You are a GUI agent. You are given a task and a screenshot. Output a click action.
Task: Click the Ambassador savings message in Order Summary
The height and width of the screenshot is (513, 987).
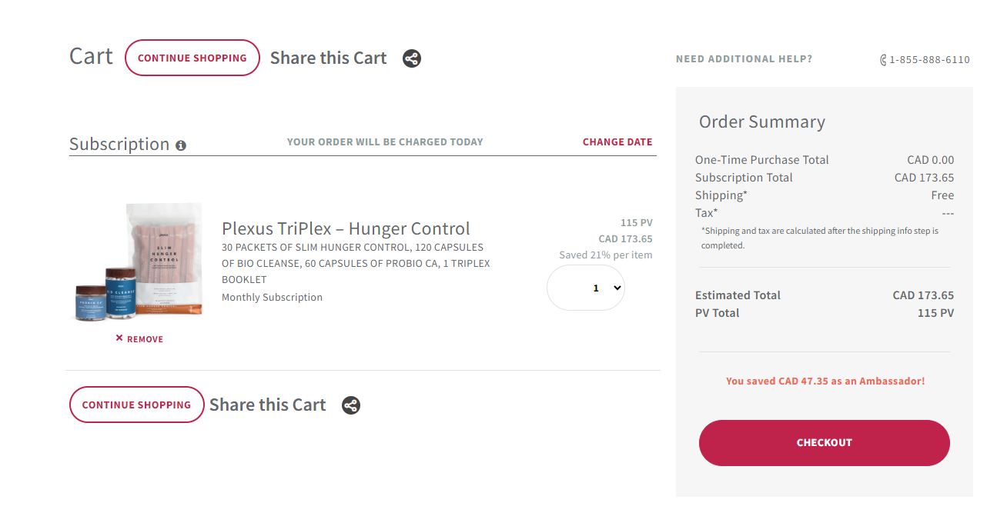(x=825, y=381)
